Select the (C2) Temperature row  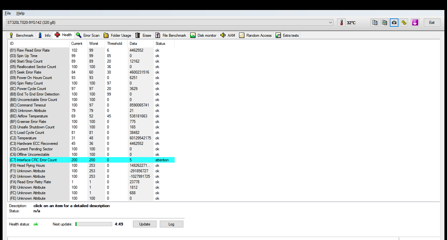92,138
